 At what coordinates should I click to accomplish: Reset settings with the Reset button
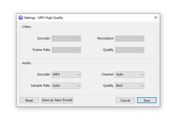29,100
